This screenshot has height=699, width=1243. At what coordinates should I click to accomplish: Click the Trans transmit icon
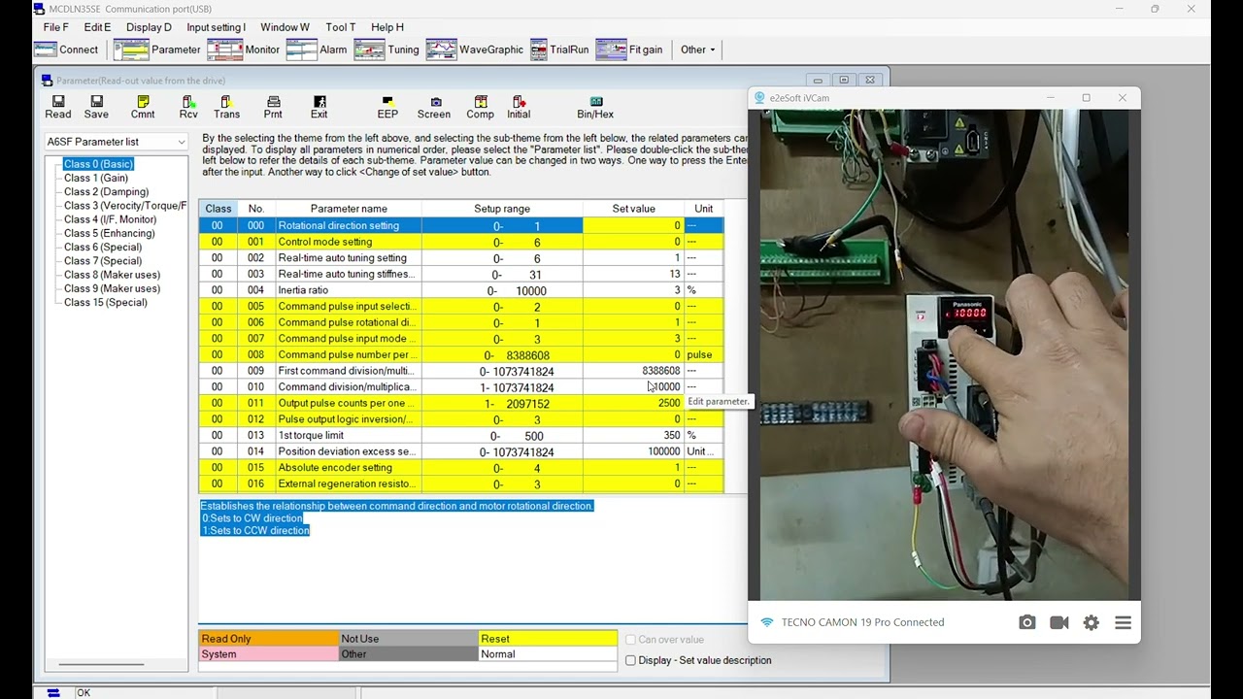pyautogui.click(x=226, y=107)
